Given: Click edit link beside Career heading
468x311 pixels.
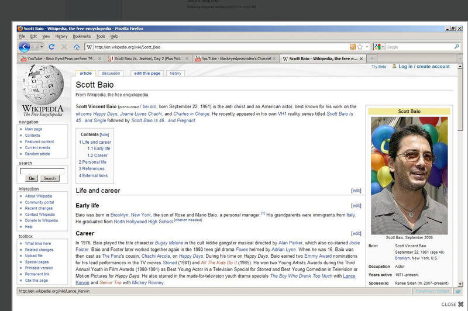Looking at the screenshot, I should pyautogui.click(x=356, y=233).
